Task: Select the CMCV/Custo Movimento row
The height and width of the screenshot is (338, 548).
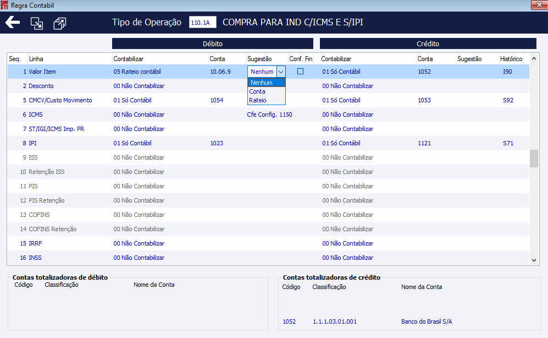Action: [60, 100]
